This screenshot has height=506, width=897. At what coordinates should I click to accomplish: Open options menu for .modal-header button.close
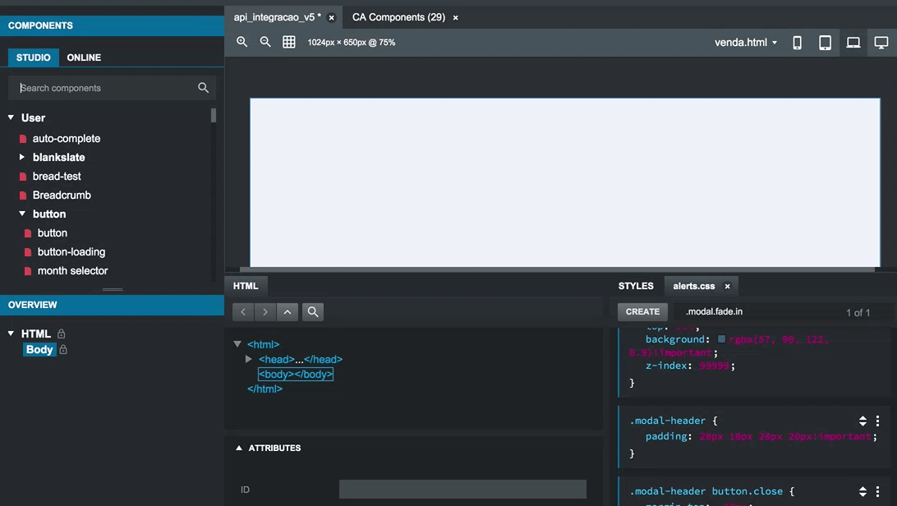tap(877, 492)
